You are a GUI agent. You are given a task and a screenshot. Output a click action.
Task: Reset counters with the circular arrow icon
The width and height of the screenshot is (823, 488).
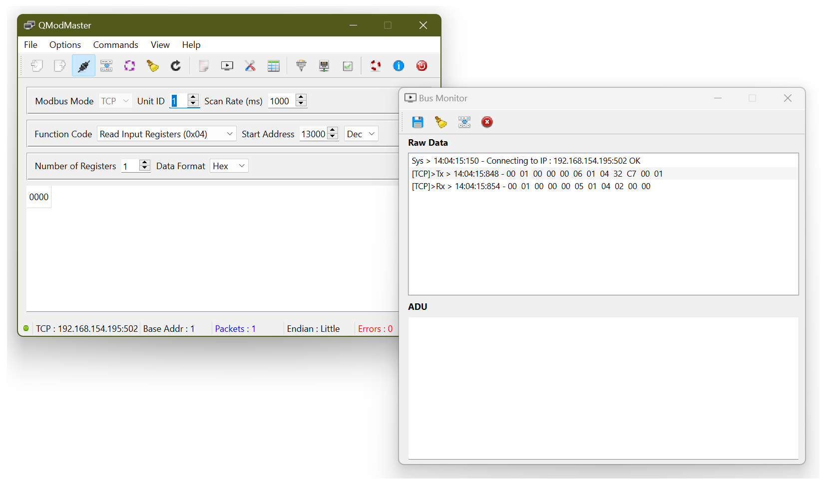tap(176, 66)
